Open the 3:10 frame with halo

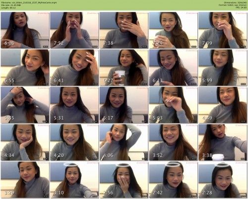74,180
